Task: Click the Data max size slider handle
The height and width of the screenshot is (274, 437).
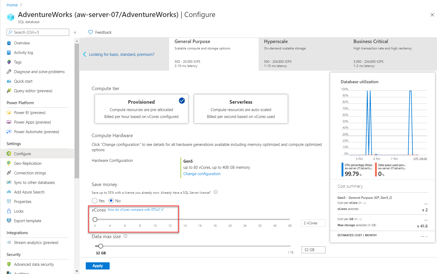Action: (101, 246)
